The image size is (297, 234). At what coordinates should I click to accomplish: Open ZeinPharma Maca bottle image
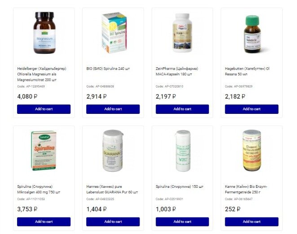183,33
